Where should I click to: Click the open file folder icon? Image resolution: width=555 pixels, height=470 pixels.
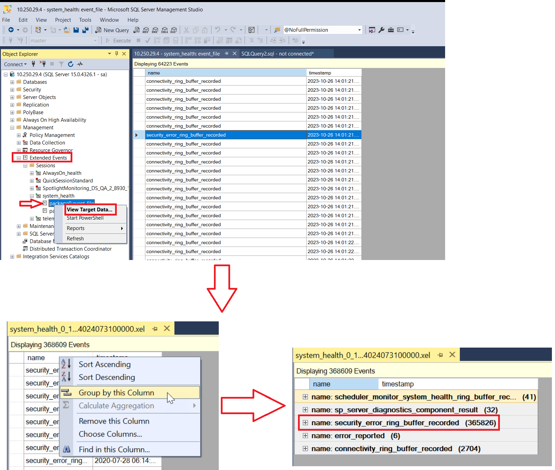(x=67, y=30)
